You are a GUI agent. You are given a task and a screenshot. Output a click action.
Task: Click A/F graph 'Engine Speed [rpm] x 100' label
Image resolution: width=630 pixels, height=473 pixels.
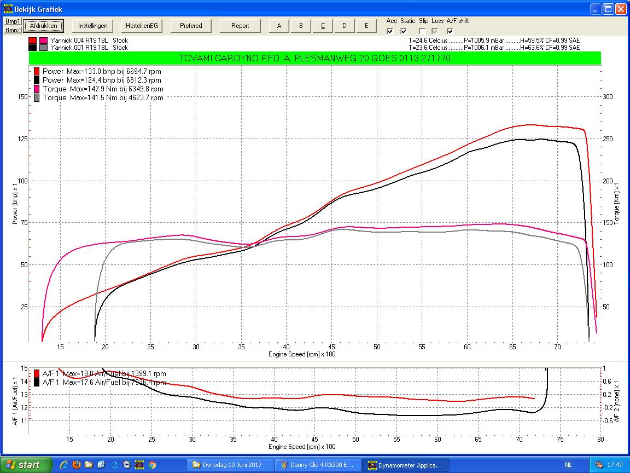pyautogui.click(x=302, y=447)
